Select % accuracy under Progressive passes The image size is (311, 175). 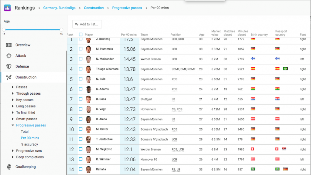(x=29, y=144)
